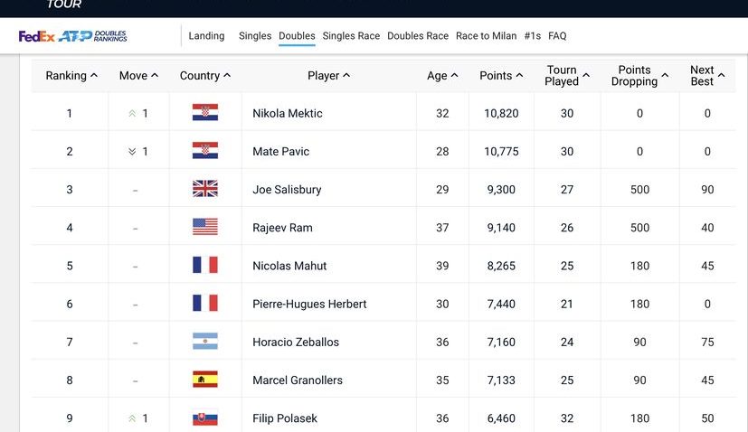
Task: Open the Doubles Race tab
Action: (x=418, y=36)
